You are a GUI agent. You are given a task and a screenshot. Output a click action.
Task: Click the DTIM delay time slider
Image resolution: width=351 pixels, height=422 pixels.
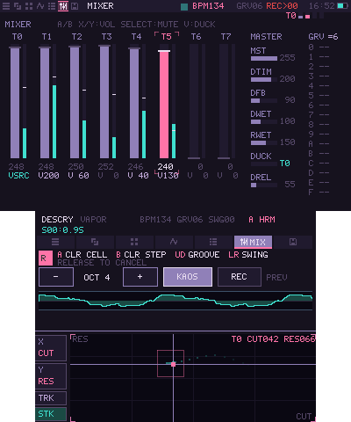tap(264, 80)
